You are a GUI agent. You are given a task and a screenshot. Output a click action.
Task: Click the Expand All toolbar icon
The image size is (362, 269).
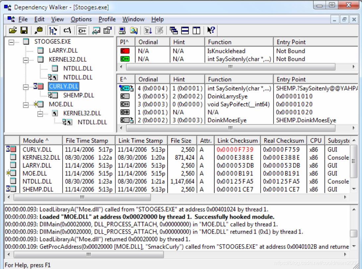coord(149,30)
